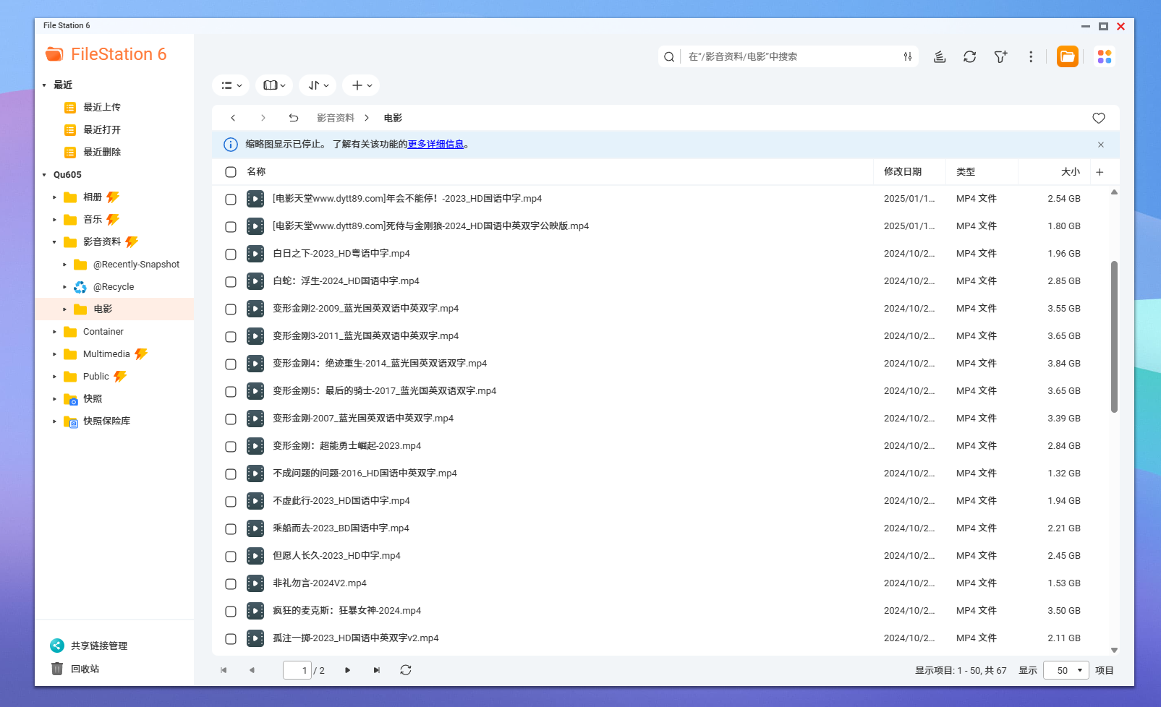The height and width of the screenshot is (707, 1161).
Task: Add current folder to favorites heart icon
Action: click(x=1098, y=118)
